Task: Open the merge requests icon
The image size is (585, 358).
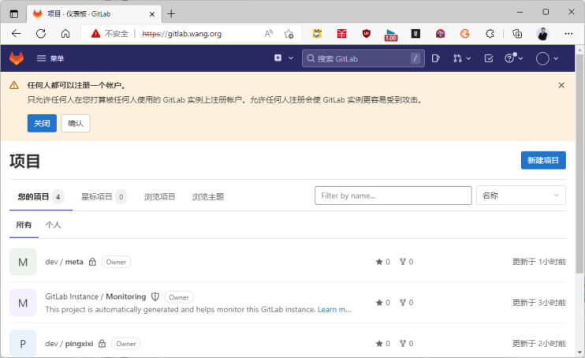Action: (457, 58)
